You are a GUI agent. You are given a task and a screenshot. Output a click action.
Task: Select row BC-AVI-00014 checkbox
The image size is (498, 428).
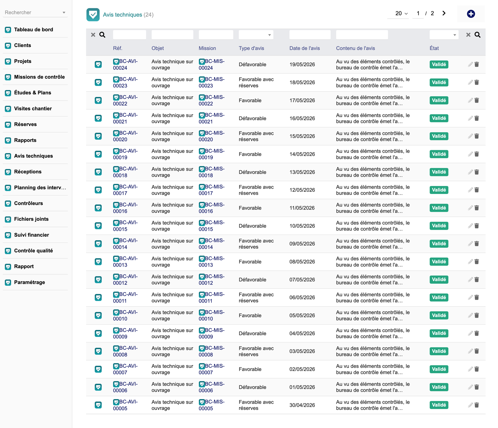(x=98, y=244)
